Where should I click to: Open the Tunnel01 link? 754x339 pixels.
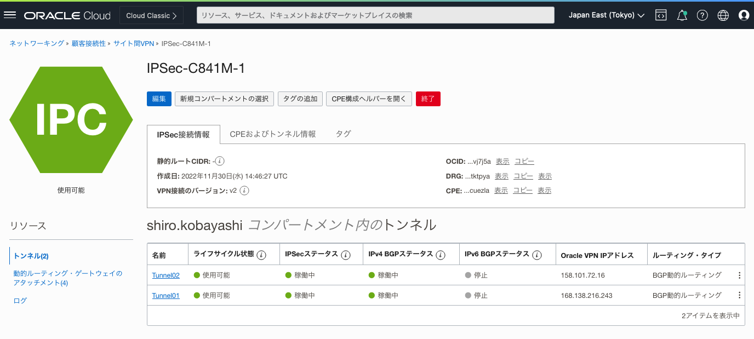[166, 295]
